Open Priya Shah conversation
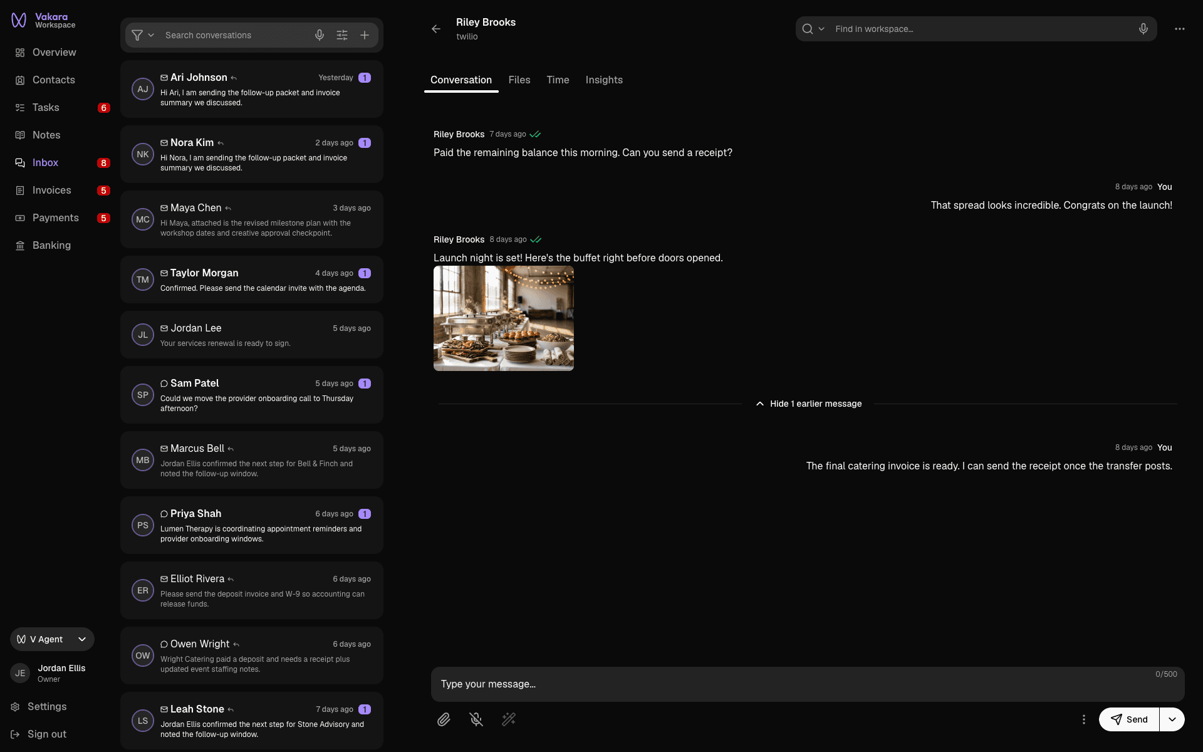 (252, 525)
